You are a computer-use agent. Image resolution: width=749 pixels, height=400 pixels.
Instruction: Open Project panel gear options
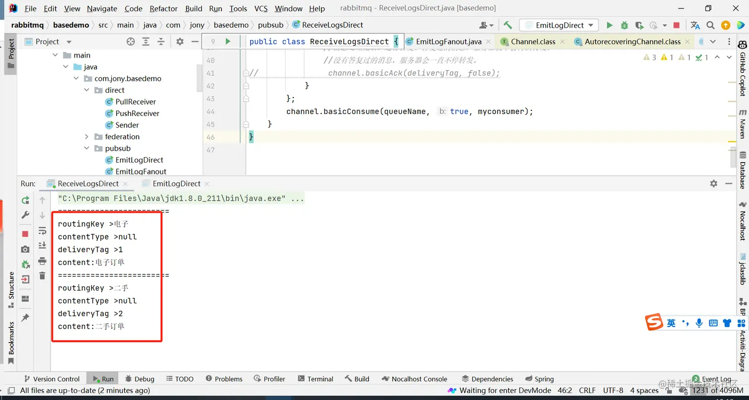(180, 42)
